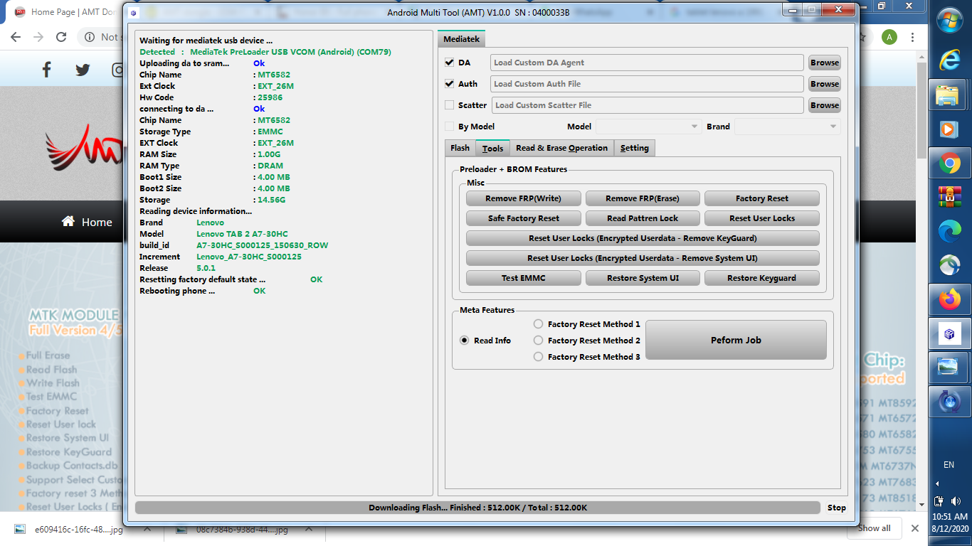The width and height of the screenshot is (972, 546).
Task: Show hidden system tray icons
Action: pos(937,483)
